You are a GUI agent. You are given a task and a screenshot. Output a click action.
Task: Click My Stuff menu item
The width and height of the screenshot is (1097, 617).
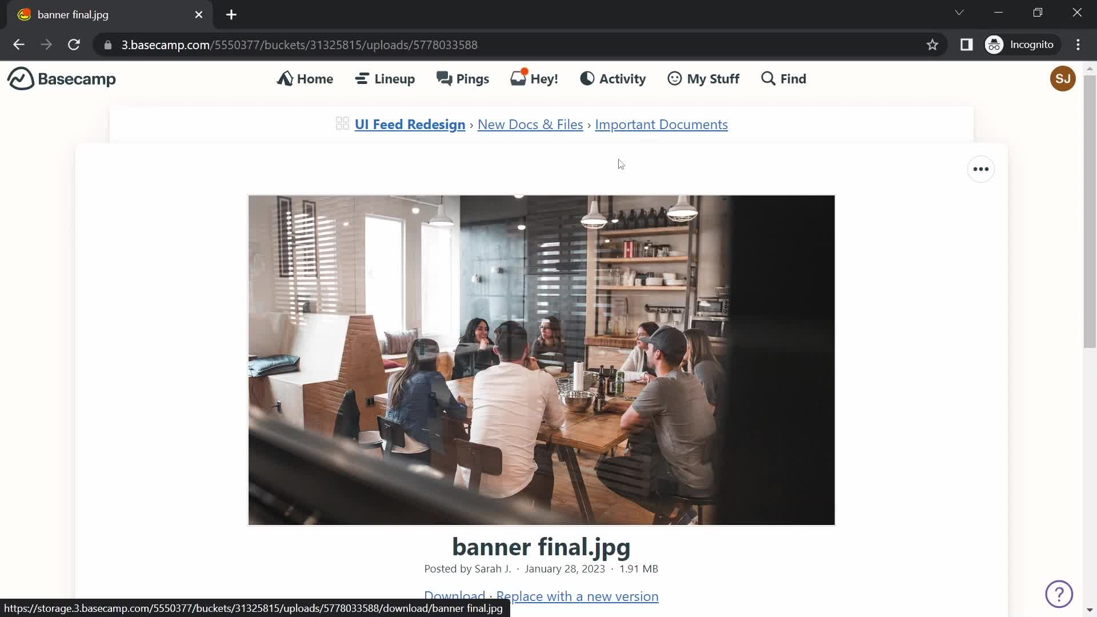tap(703, 78)
